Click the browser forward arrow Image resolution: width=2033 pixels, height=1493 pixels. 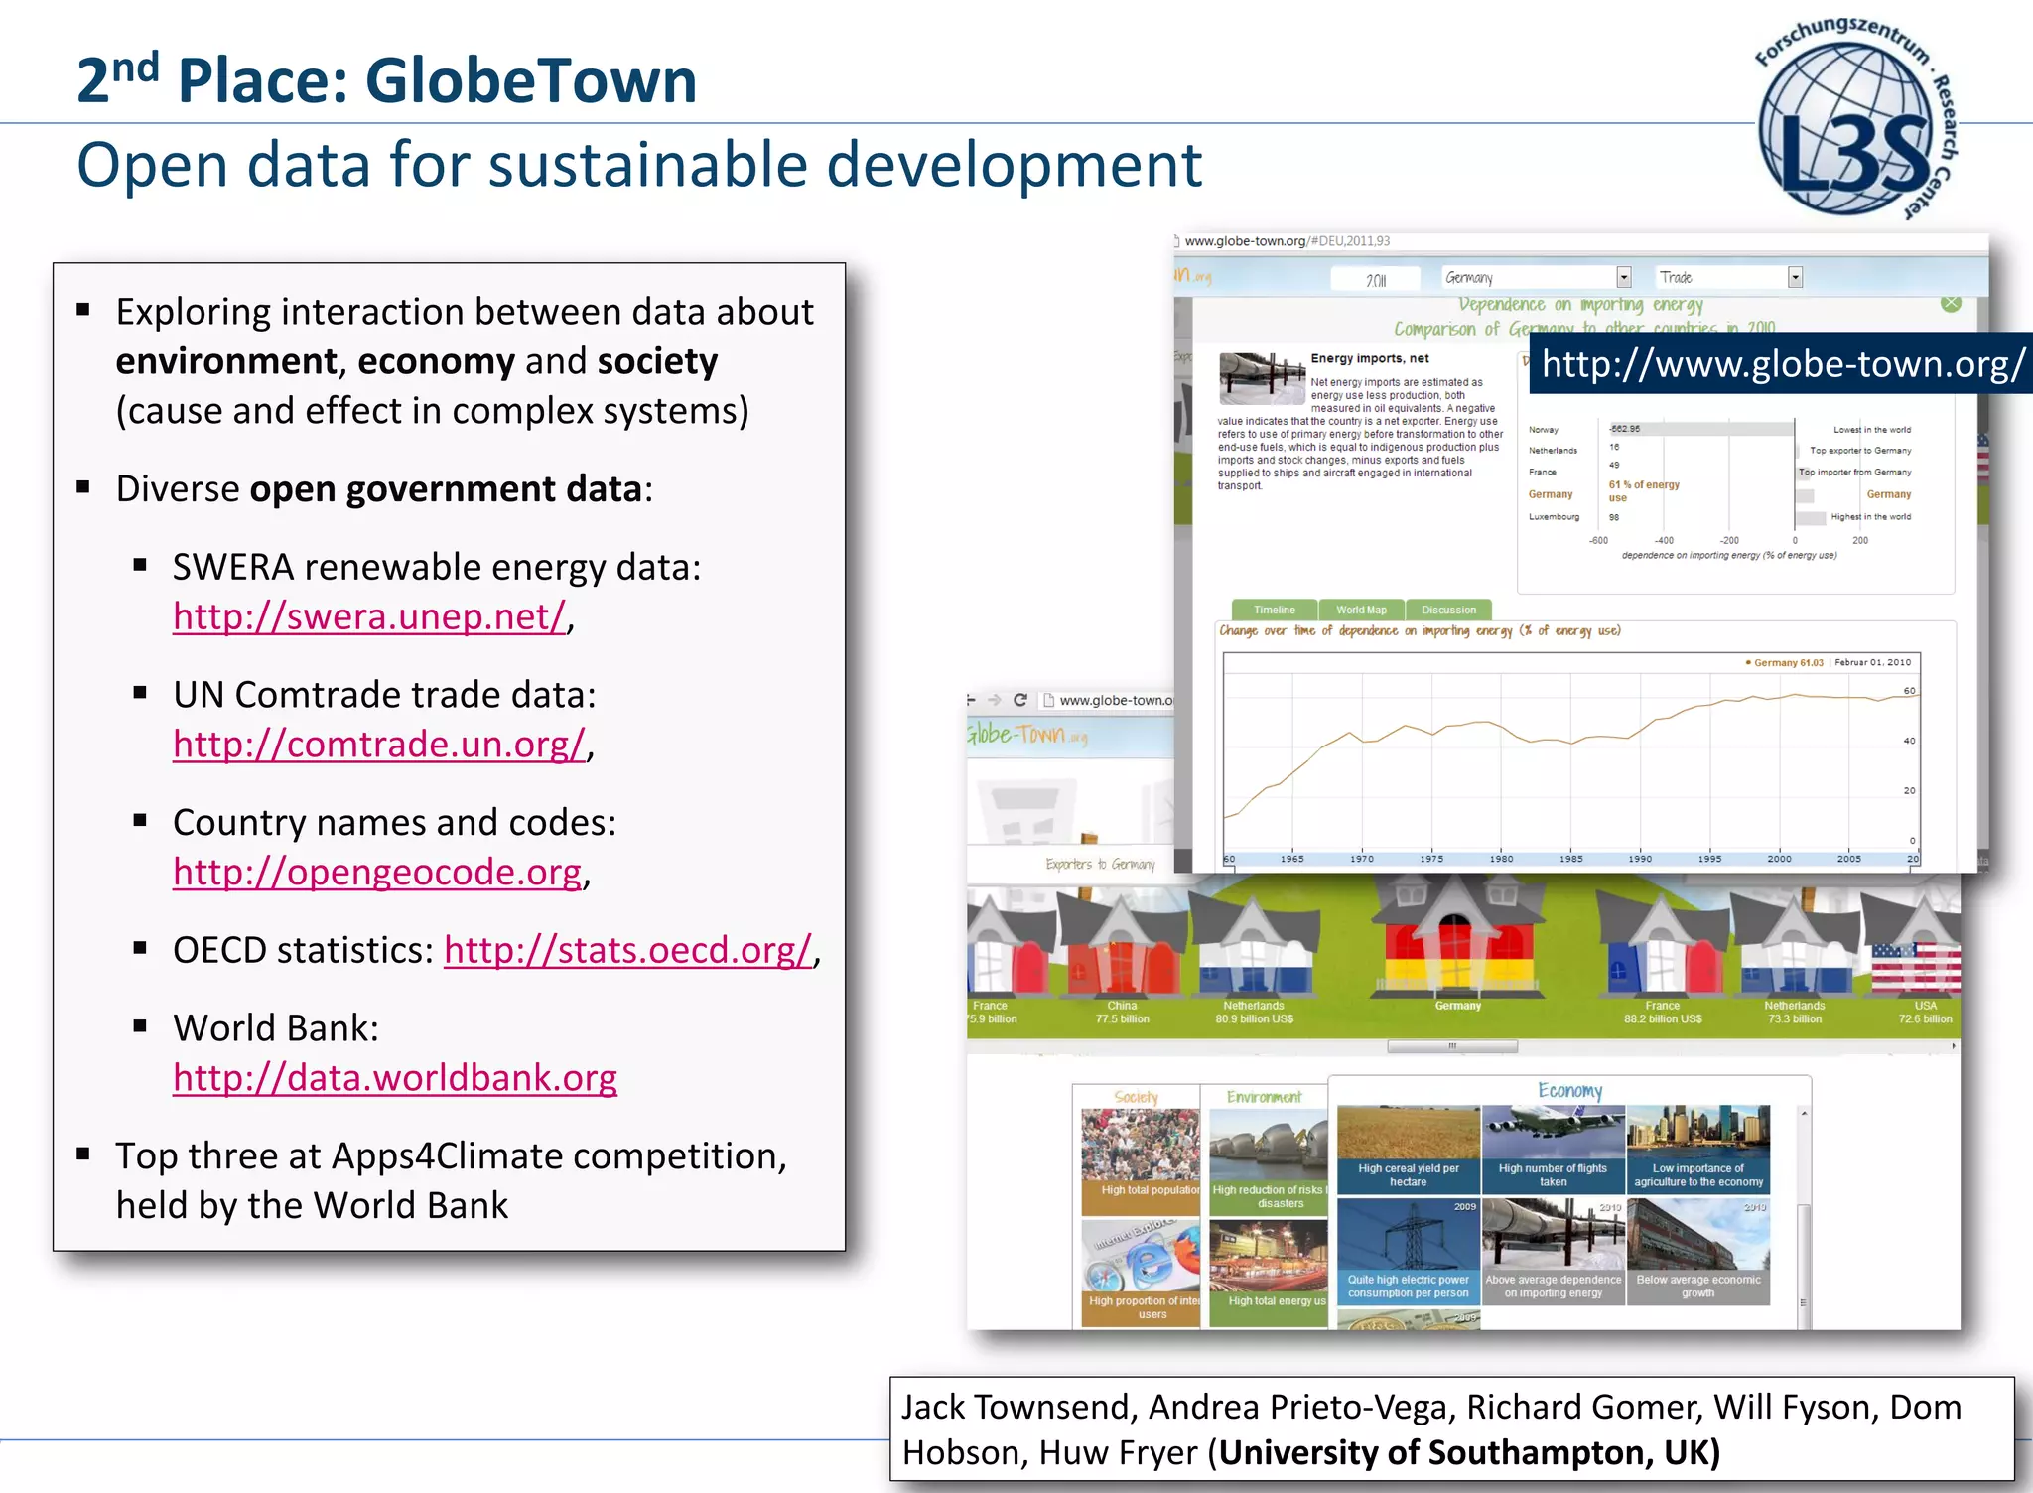click(994, 700)
